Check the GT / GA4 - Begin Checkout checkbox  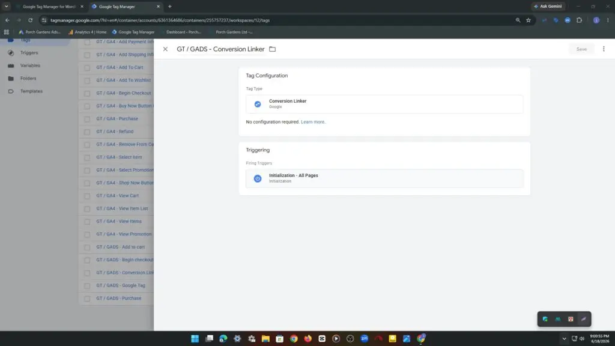coord(87,93)
